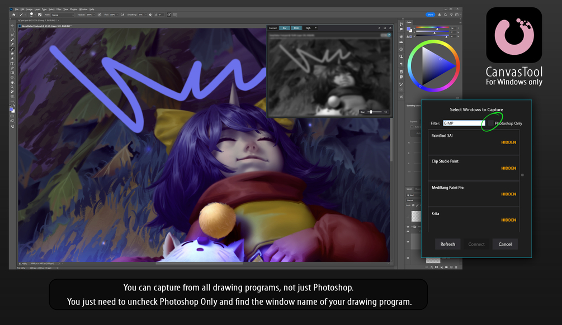Click the Connect button in capture dialog
This screenshot has width=562, height=325.
pyautogui.click(x=476, y=244)
